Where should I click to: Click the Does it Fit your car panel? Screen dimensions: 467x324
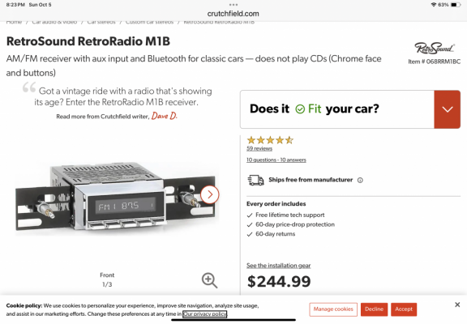(337, 109)
